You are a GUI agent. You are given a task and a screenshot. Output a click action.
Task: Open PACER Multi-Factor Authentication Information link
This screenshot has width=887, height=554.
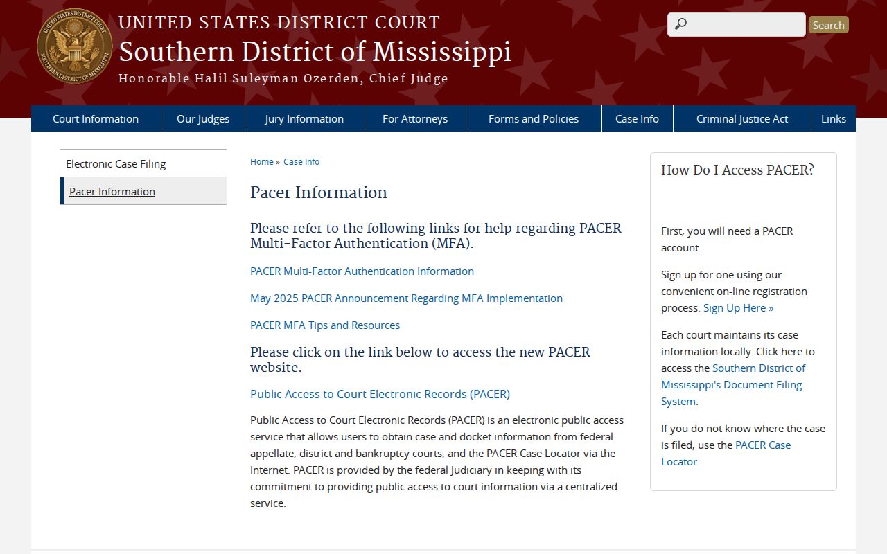[x=362, y=271]
